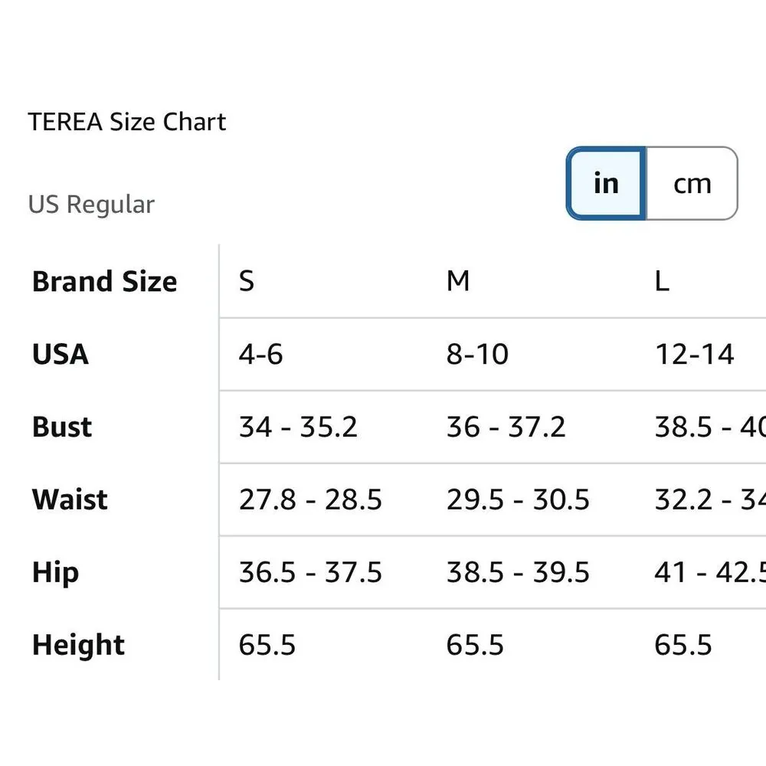Click the USA row header

click(61, 355)
